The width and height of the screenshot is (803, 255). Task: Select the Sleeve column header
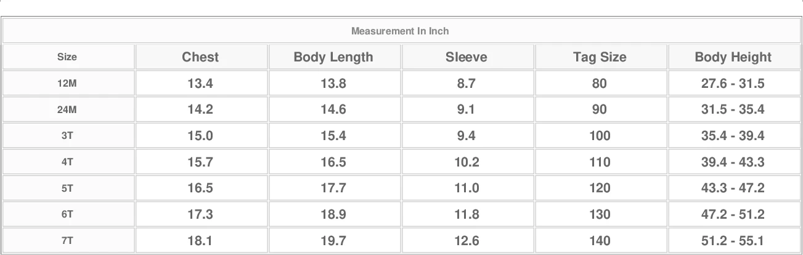tap(467, 57)
